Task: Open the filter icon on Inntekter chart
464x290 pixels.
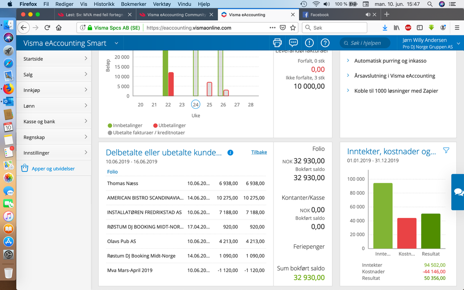Action: pyautogui.click(x=446, y=151)
